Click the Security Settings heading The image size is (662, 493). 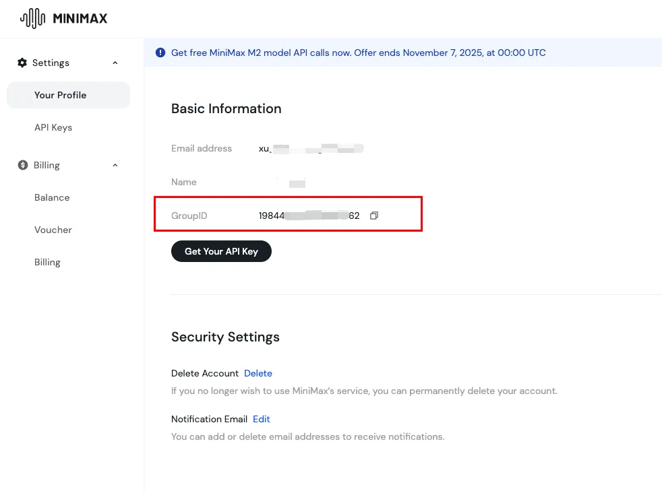click(x=225, y=337)
